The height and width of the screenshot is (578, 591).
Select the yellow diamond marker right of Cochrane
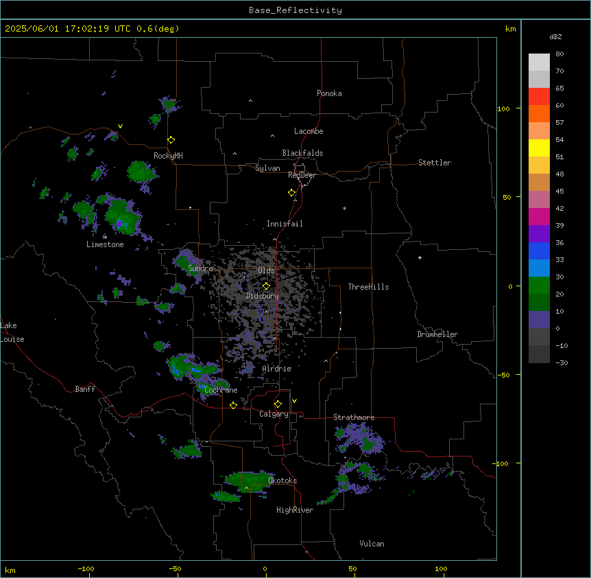[x=233, y=405]
